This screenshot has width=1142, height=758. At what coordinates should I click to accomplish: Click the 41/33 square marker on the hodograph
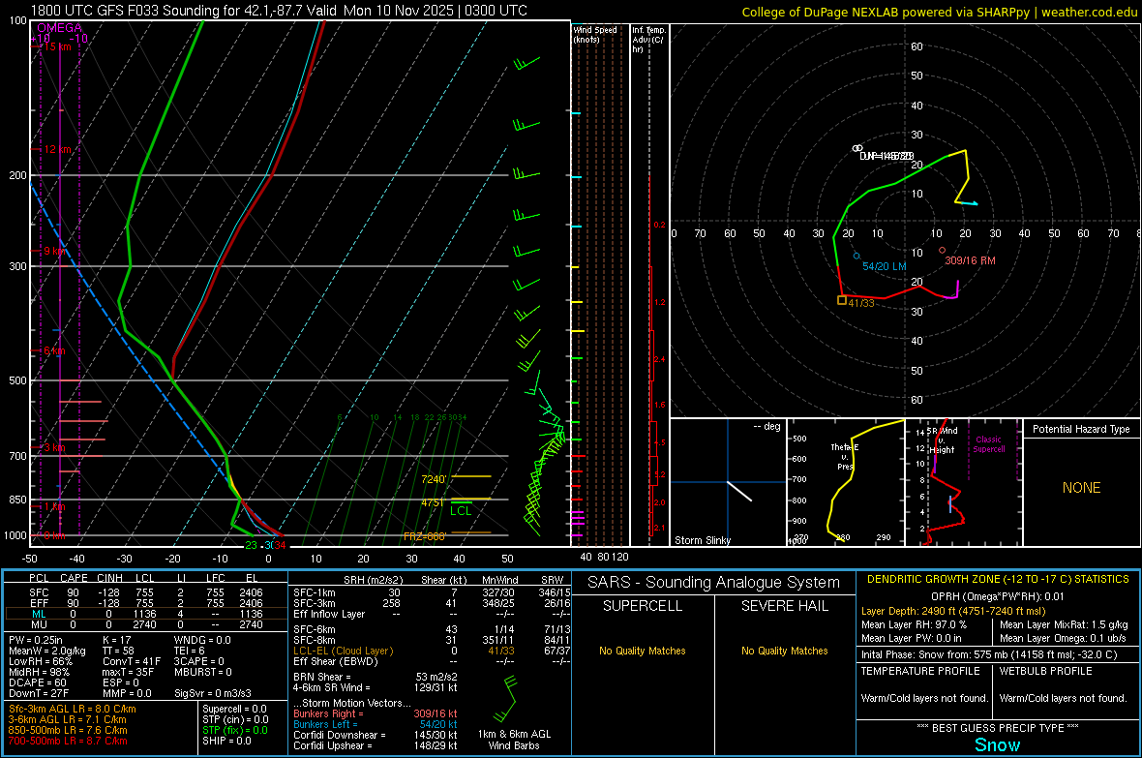click(x=842, y=300)
